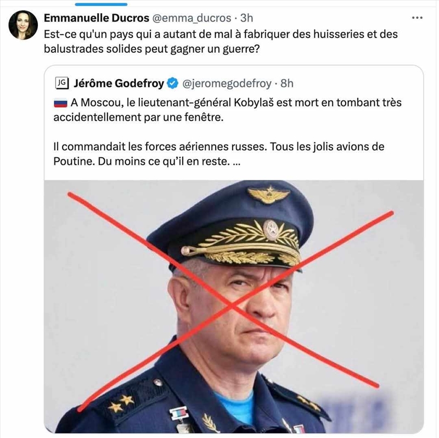Image resolution: width=439 pixels, height=438 pixels.
Task: Click the Emmanuelle Ducros display name
Action: (x=97, y=18)
